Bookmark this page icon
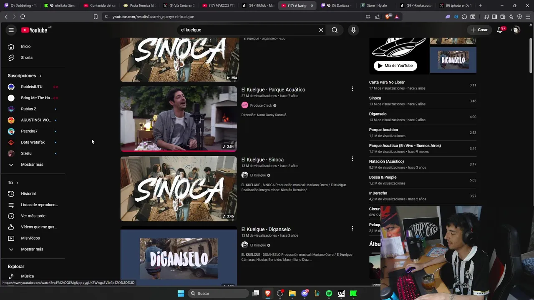Viewport: 534px width, 300px height. 96,17
